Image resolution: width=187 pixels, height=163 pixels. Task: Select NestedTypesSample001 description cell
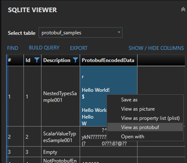60,96
